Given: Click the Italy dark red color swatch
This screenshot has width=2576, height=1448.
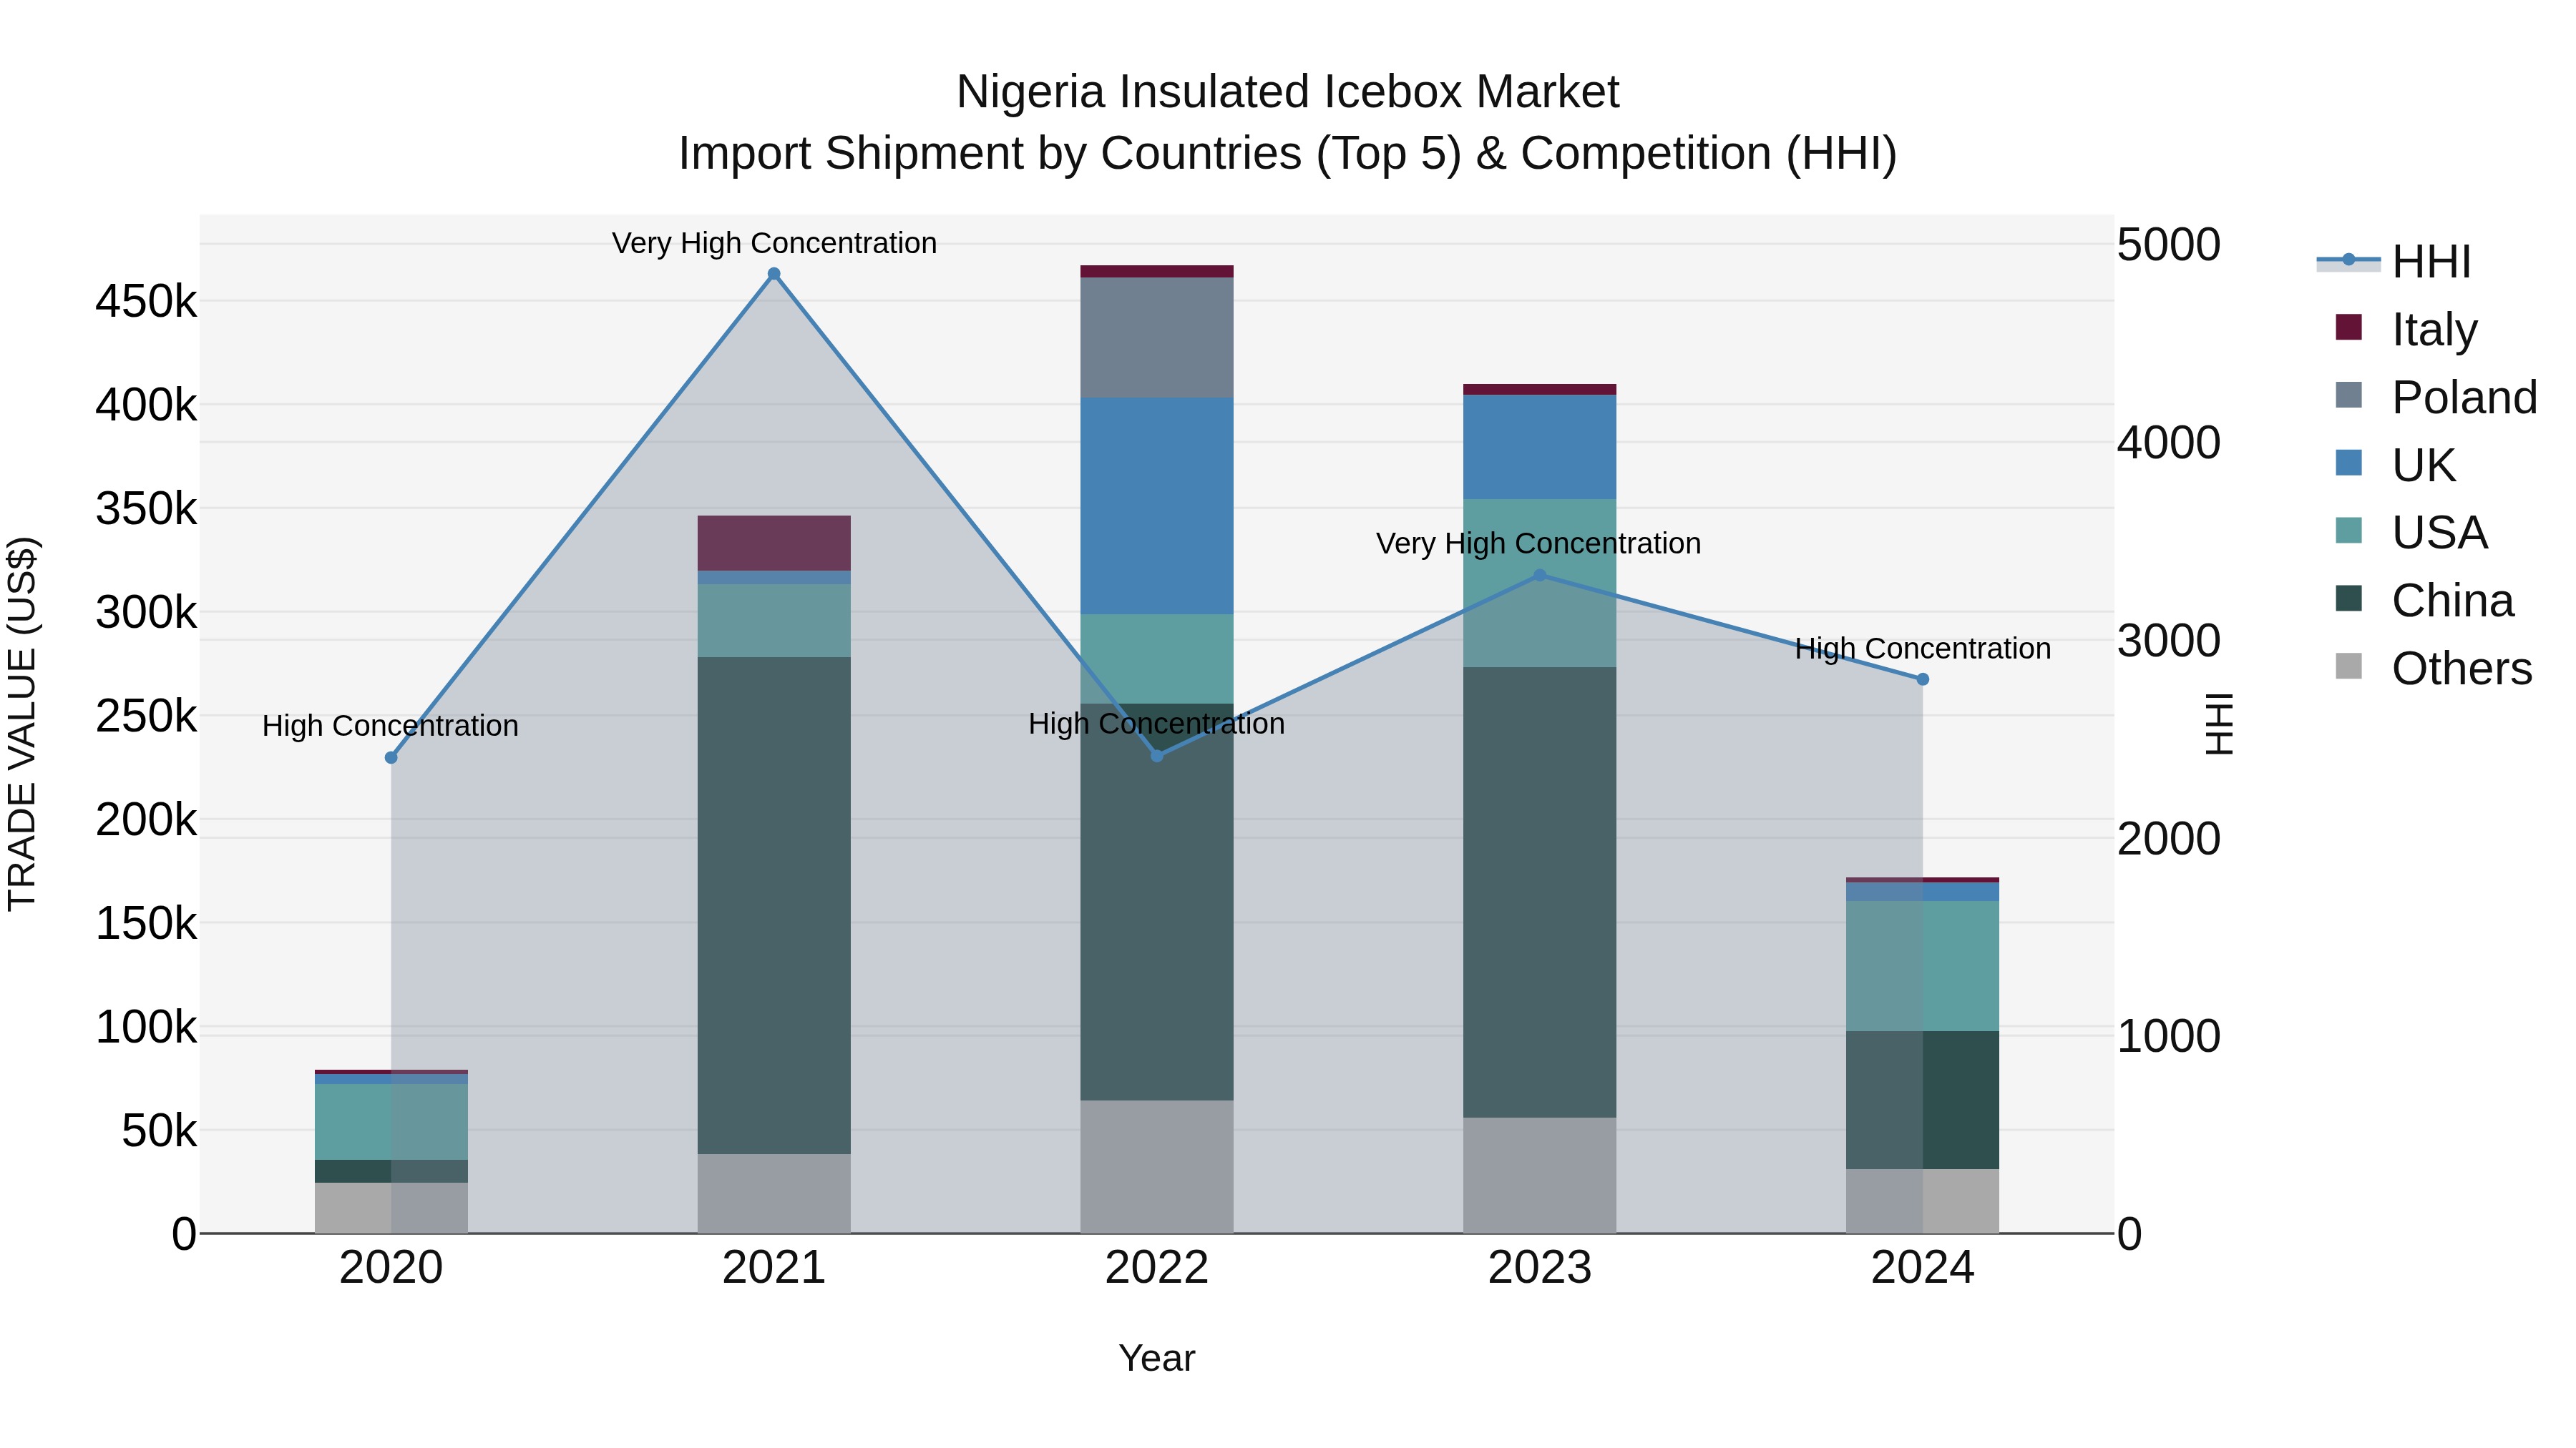Looking at the screenshot, I should coord(2349,327).
